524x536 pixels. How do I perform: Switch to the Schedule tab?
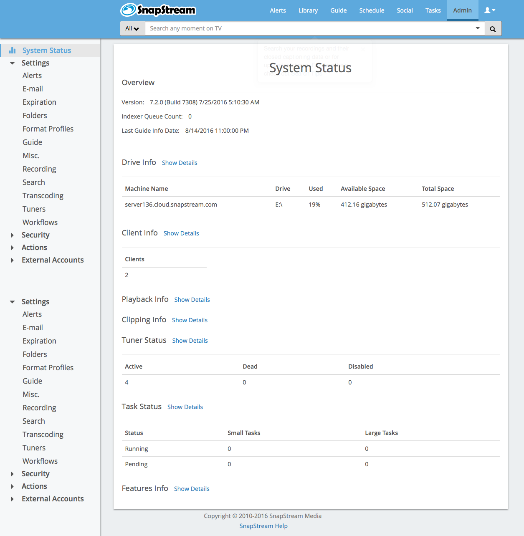[x=372, y=10]
